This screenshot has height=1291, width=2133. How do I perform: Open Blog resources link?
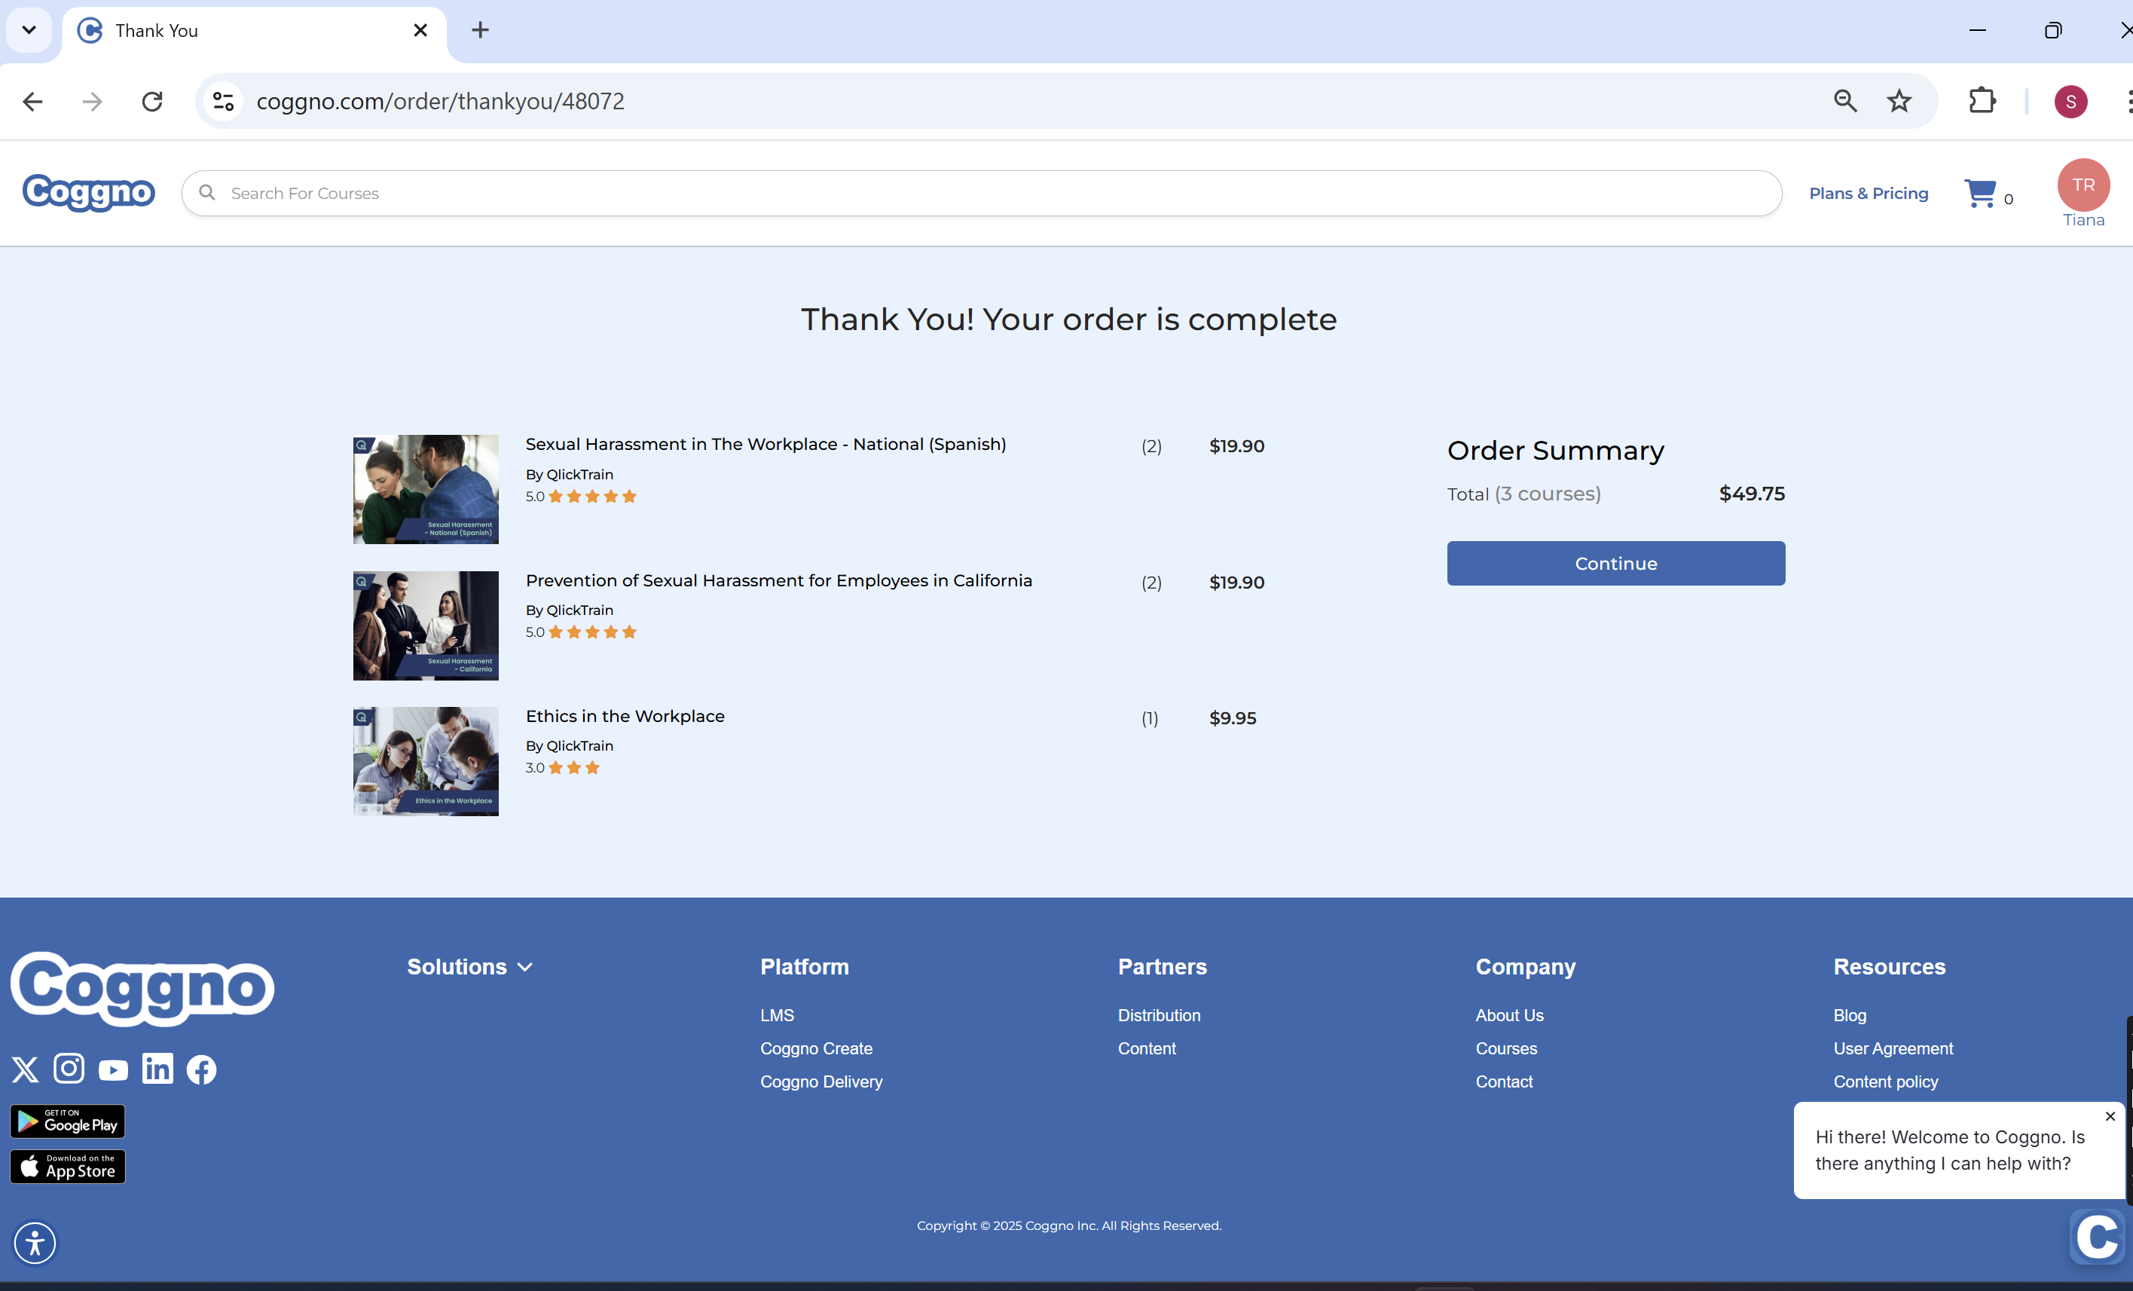point(1849,1015)
